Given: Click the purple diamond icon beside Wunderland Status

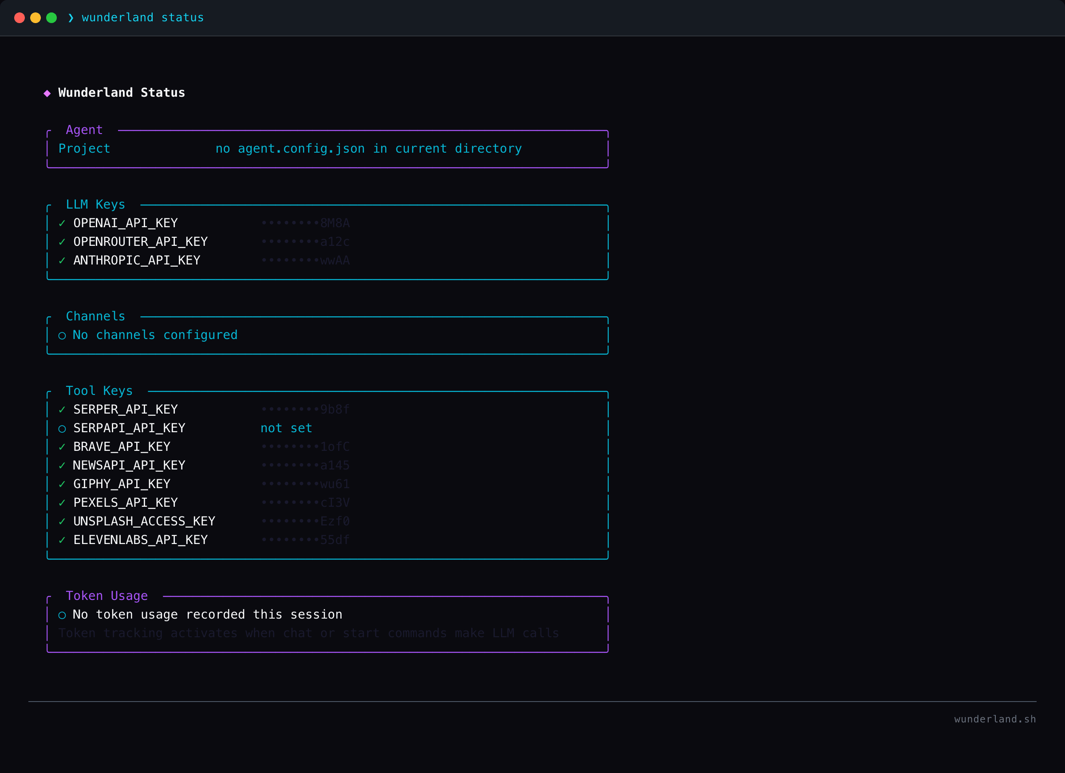Looking at the screenshot, I should 47,92.
